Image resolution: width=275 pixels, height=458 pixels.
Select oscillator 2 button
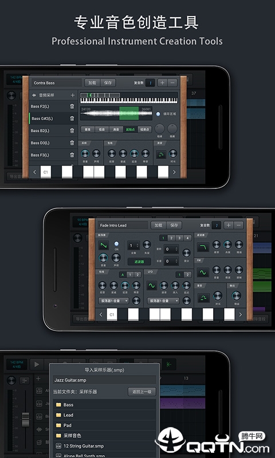(x=171, y=238)
